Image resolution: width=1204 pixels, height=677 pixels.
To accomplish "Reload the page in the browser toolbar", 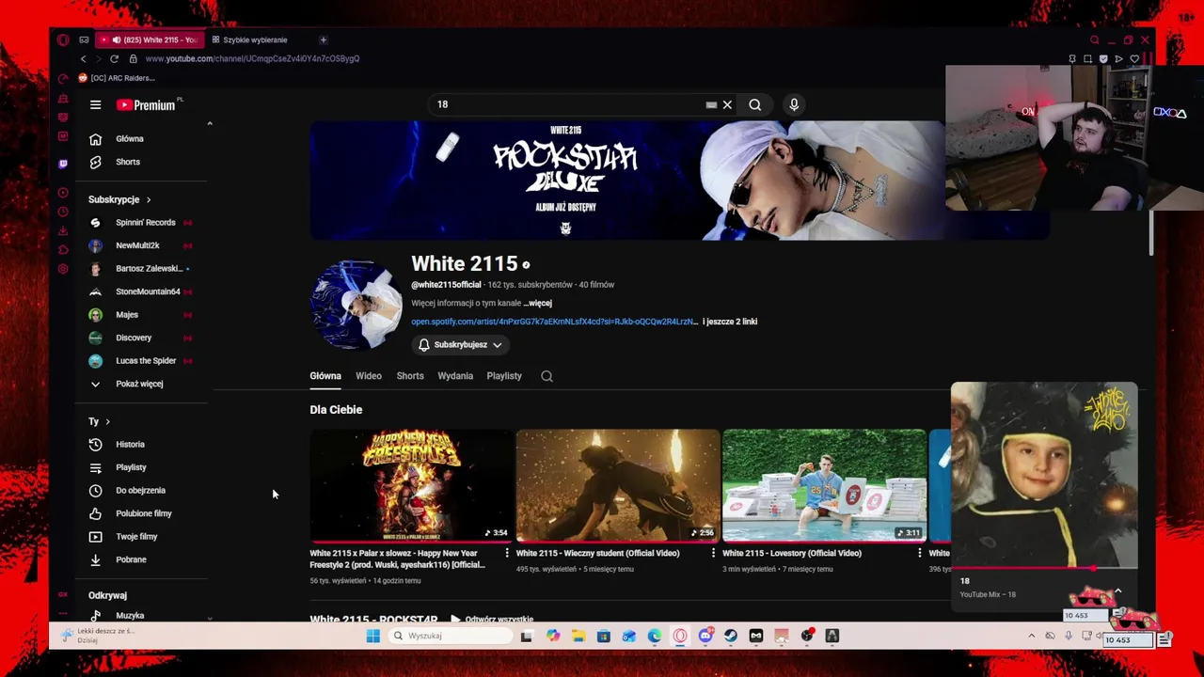I will [x=114, y=58].
